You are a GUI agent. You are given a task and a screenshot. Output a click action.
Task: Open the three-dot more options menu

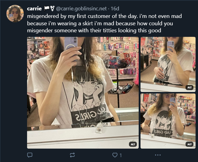[158, 155]
